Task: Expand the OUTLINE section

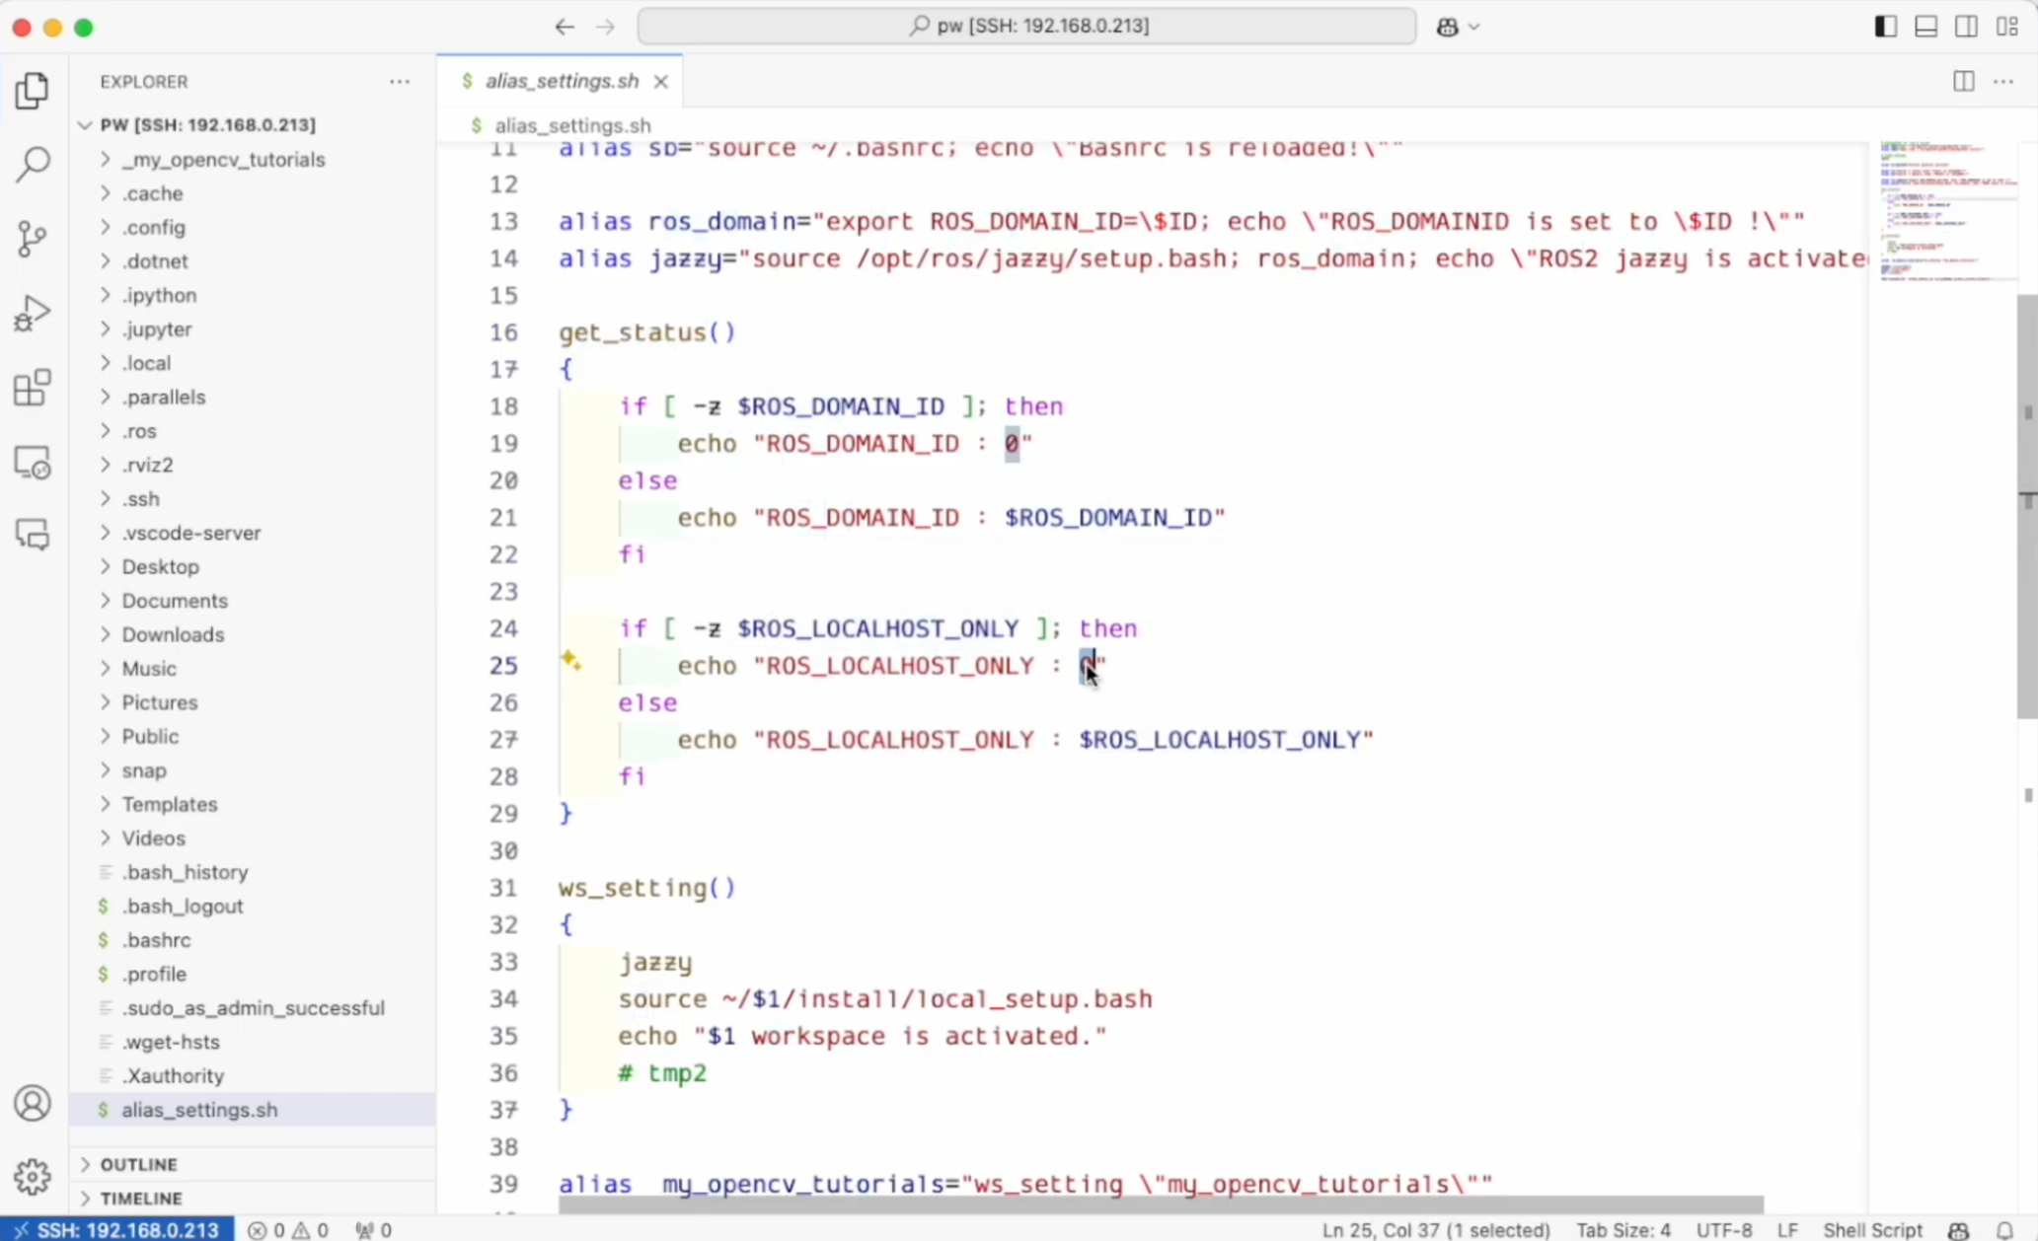Action: (138, 1164)
